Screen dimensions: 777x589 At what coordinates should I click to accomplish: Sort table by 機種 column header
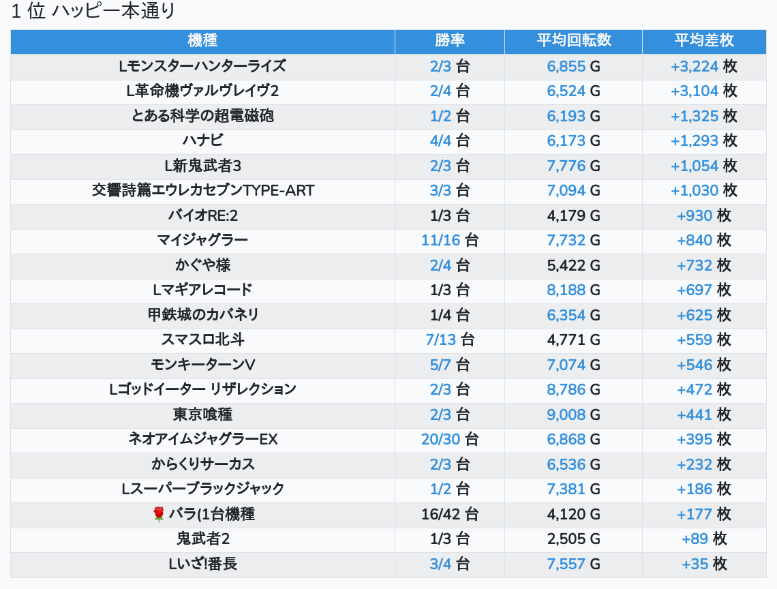click(202, 40)
